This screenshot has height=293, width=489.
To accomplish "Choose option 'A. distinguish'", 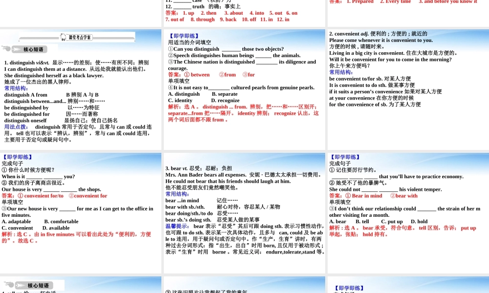I will point(184,94).
